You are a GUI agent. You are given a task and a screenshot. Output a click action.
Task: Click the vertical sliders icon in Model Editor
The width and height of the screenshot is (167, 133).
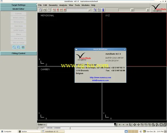23,47
